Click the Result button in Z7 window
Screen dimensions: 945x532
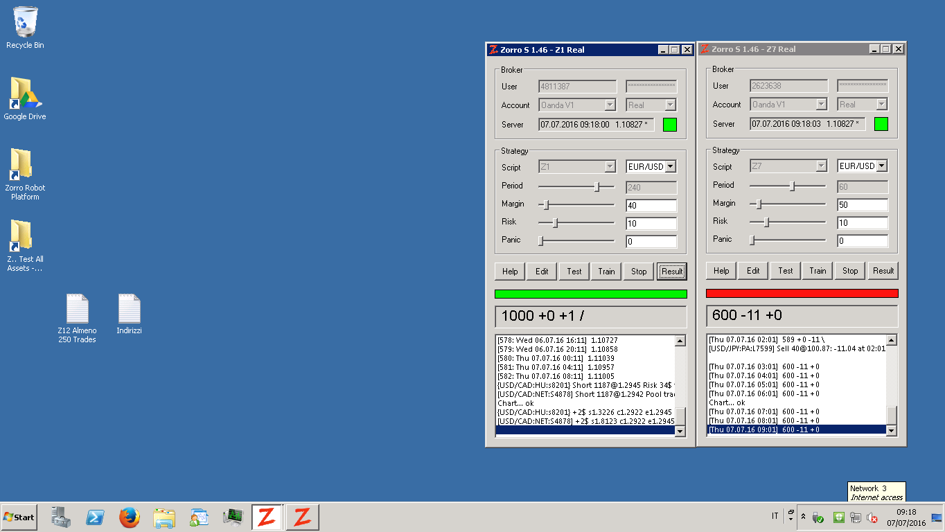tap(883, 271)
